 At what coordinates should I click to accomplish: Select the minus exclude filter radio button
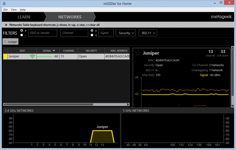pos(22,35)
